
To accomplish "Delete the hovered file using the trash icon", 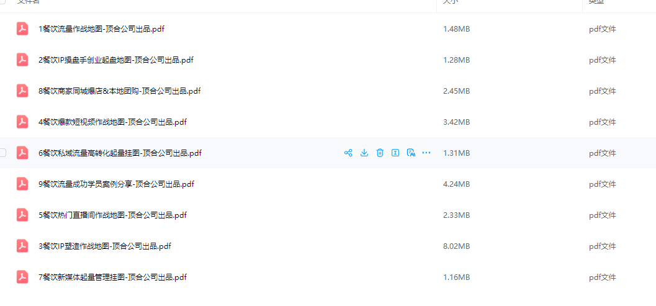I will click(379, 153).
